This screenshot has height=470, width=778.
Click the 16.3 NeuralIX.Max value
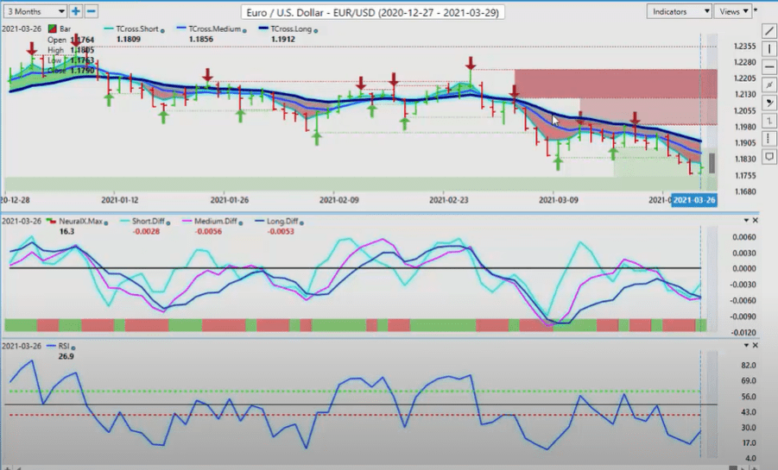[66, 231]
